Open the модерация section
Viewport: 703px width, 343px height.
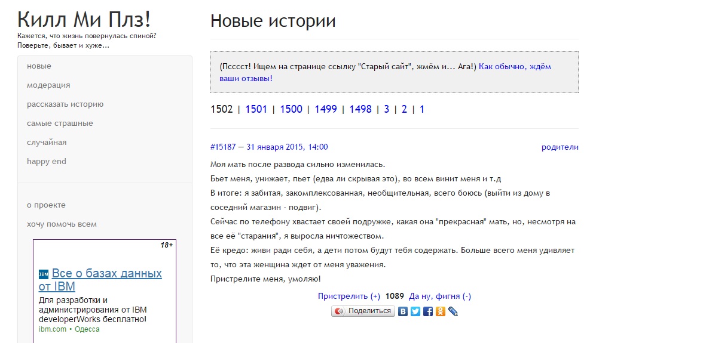48,85
